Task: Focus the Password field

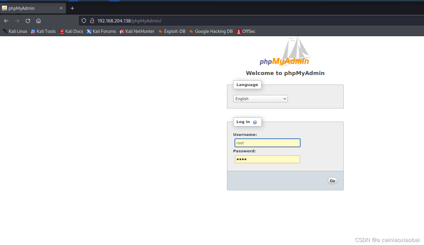Action: click(267, 159)
